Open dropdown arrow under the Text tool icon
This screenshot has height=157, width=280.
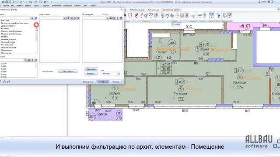coord(125,18)
